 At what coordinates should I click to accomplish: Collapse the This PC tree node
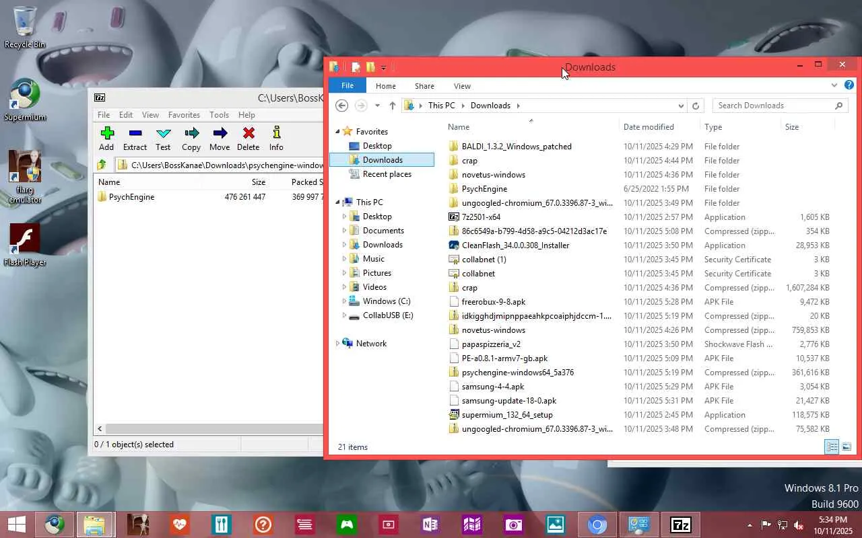pos(338,202)
